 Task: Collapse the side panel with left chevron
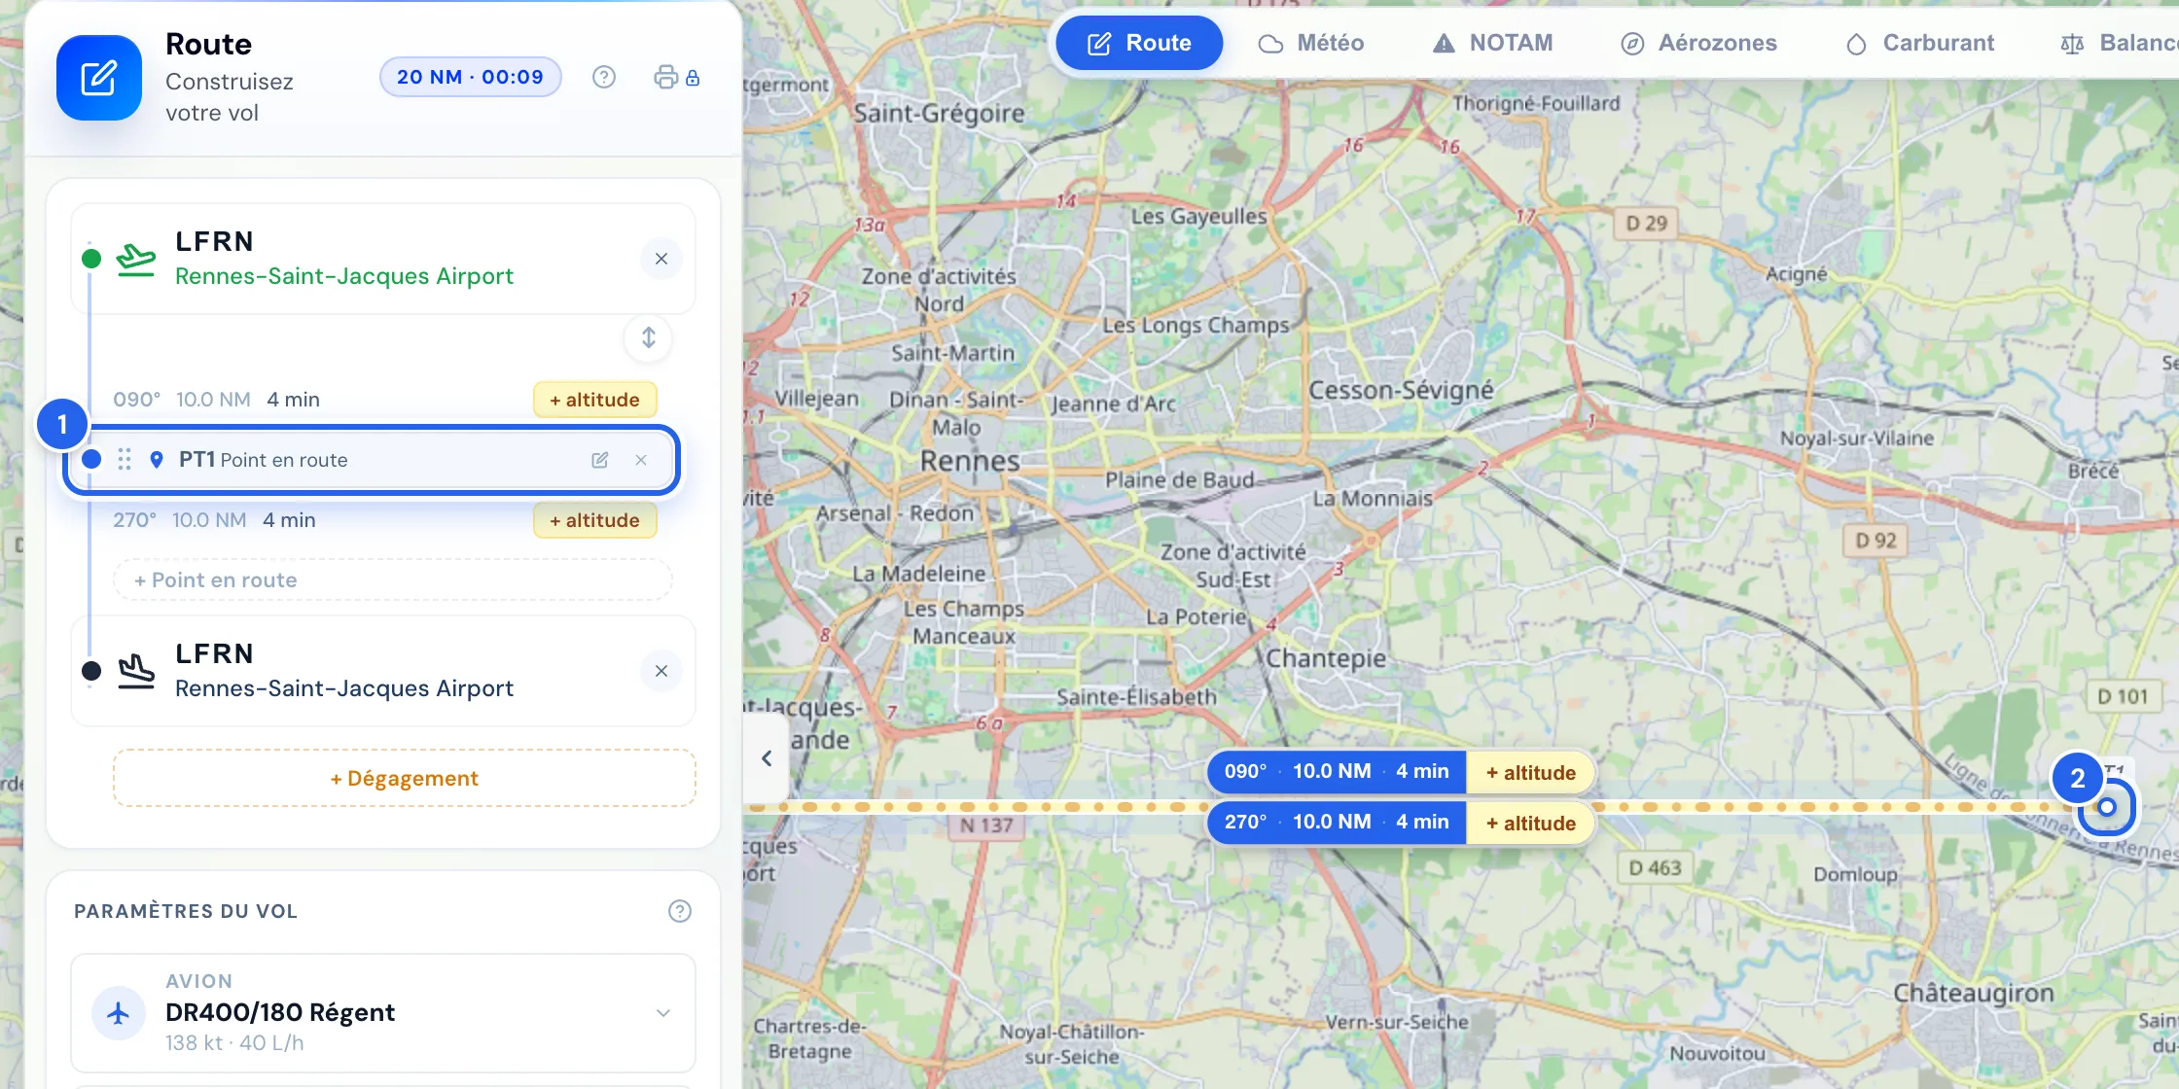[x=767, y=758]
